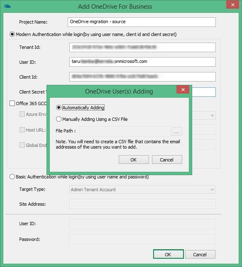Click the Host URL input field
The width and height of the screenshot is (242, 267).
(204, 130)
